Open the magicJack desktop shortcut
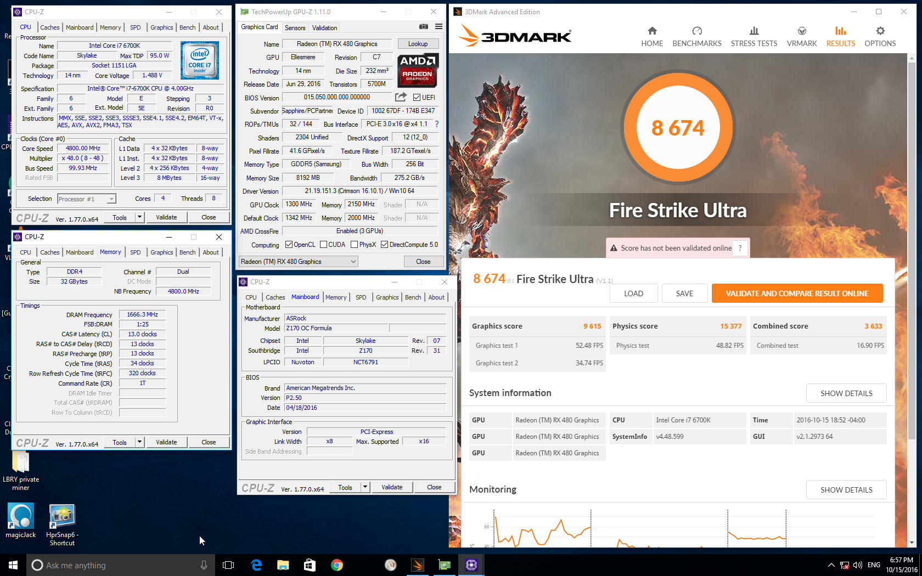The image size is (922, 576). click(21, 521)
